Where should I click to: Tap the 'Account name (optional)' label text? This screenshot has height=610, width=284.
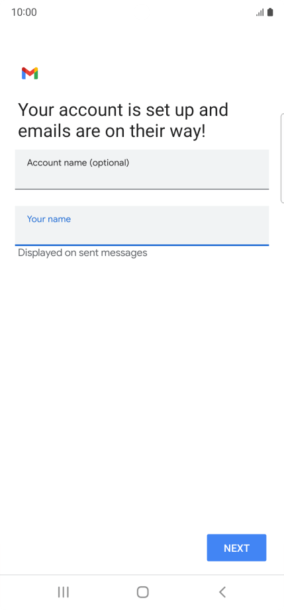[78, 163]
